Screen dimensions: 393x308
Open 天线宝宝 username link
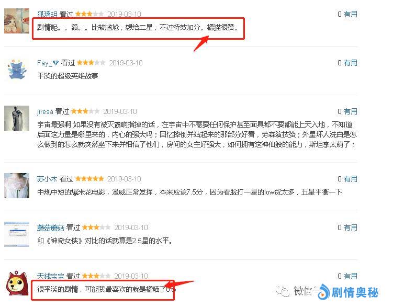coord(51,276)
